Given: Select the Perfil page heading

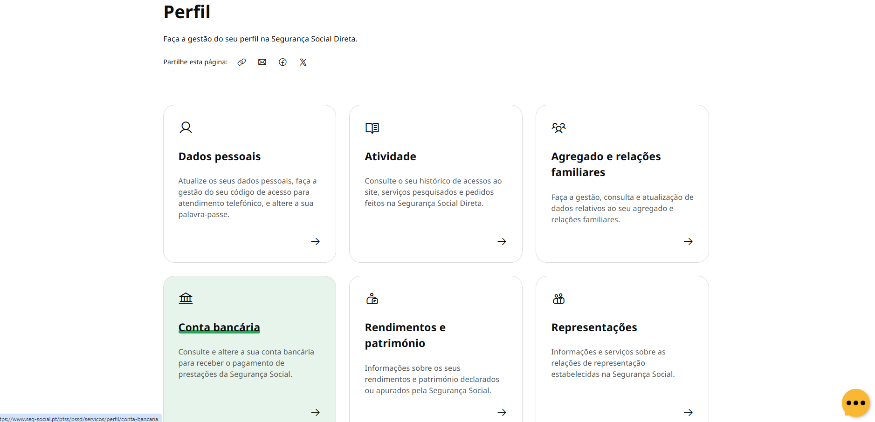Looking at the screenshot, I should tap(186, 12).
